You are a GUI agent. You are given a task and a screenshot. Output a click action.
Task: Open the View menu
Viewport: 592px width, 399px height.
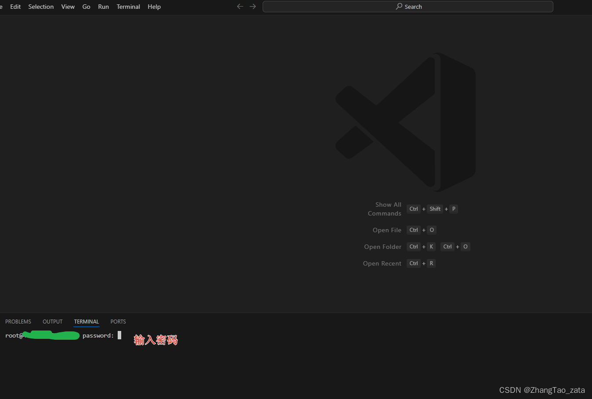tap(68, 7)
